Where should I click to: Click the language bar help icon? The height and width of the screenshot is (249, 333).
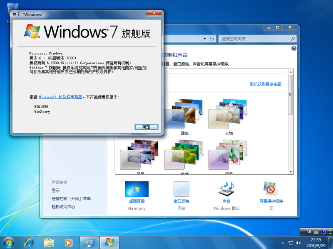point(323,232)
